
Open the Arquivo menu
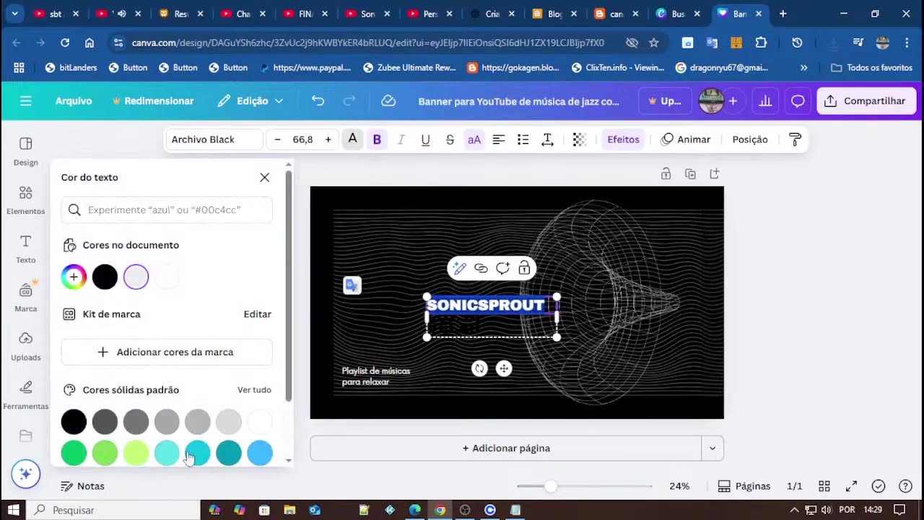pyautogui.click(x=74, y=101)
